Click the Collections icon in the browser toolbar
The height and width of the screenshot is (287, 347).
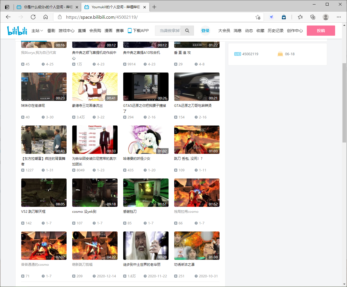point(312,17)
